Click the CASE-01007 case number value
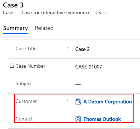The height and width of the screenshot is (129, 140). pyautogui.click(x=89, y=67)
